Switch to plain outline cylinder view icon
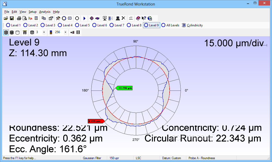 pyautogui.click(x=18, y=32)
